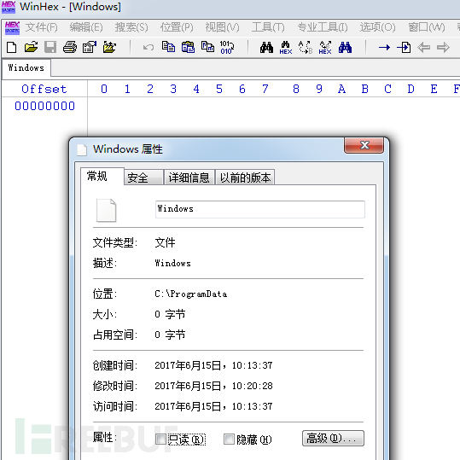Switch to the 以前的版本 tab
The height and width of the screenshot is (460, 460).
(245, 178)
